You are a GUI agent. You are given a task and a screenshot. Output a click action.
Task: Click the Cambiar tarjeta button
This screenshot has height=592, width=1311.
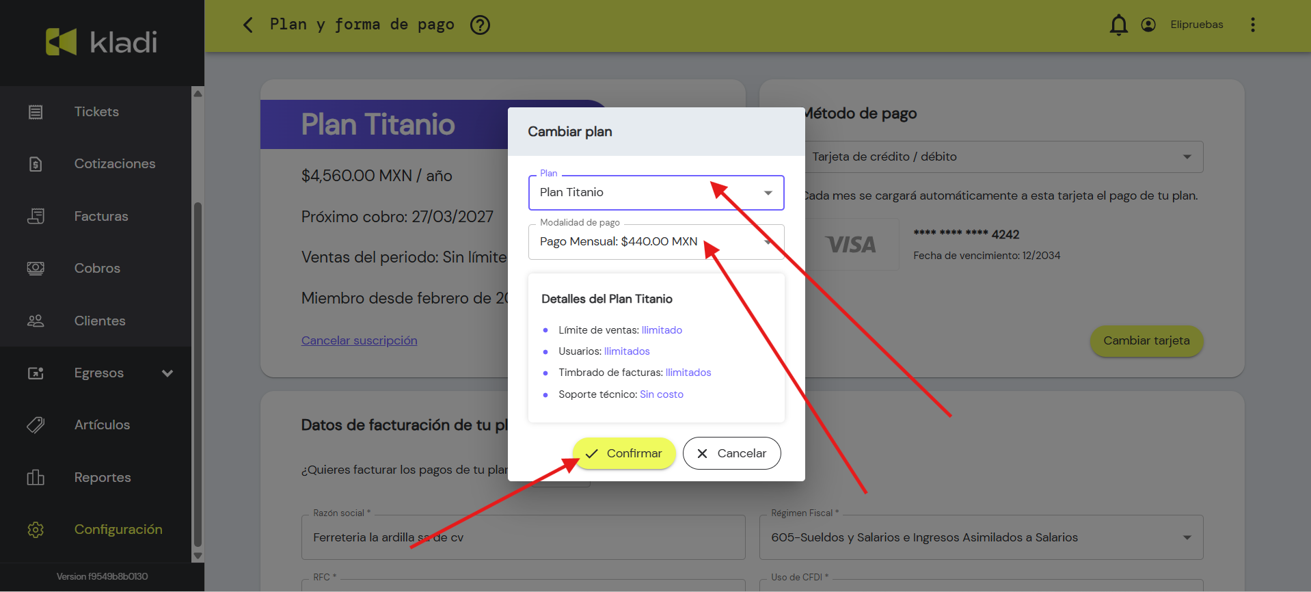[x=1146, y=341]
